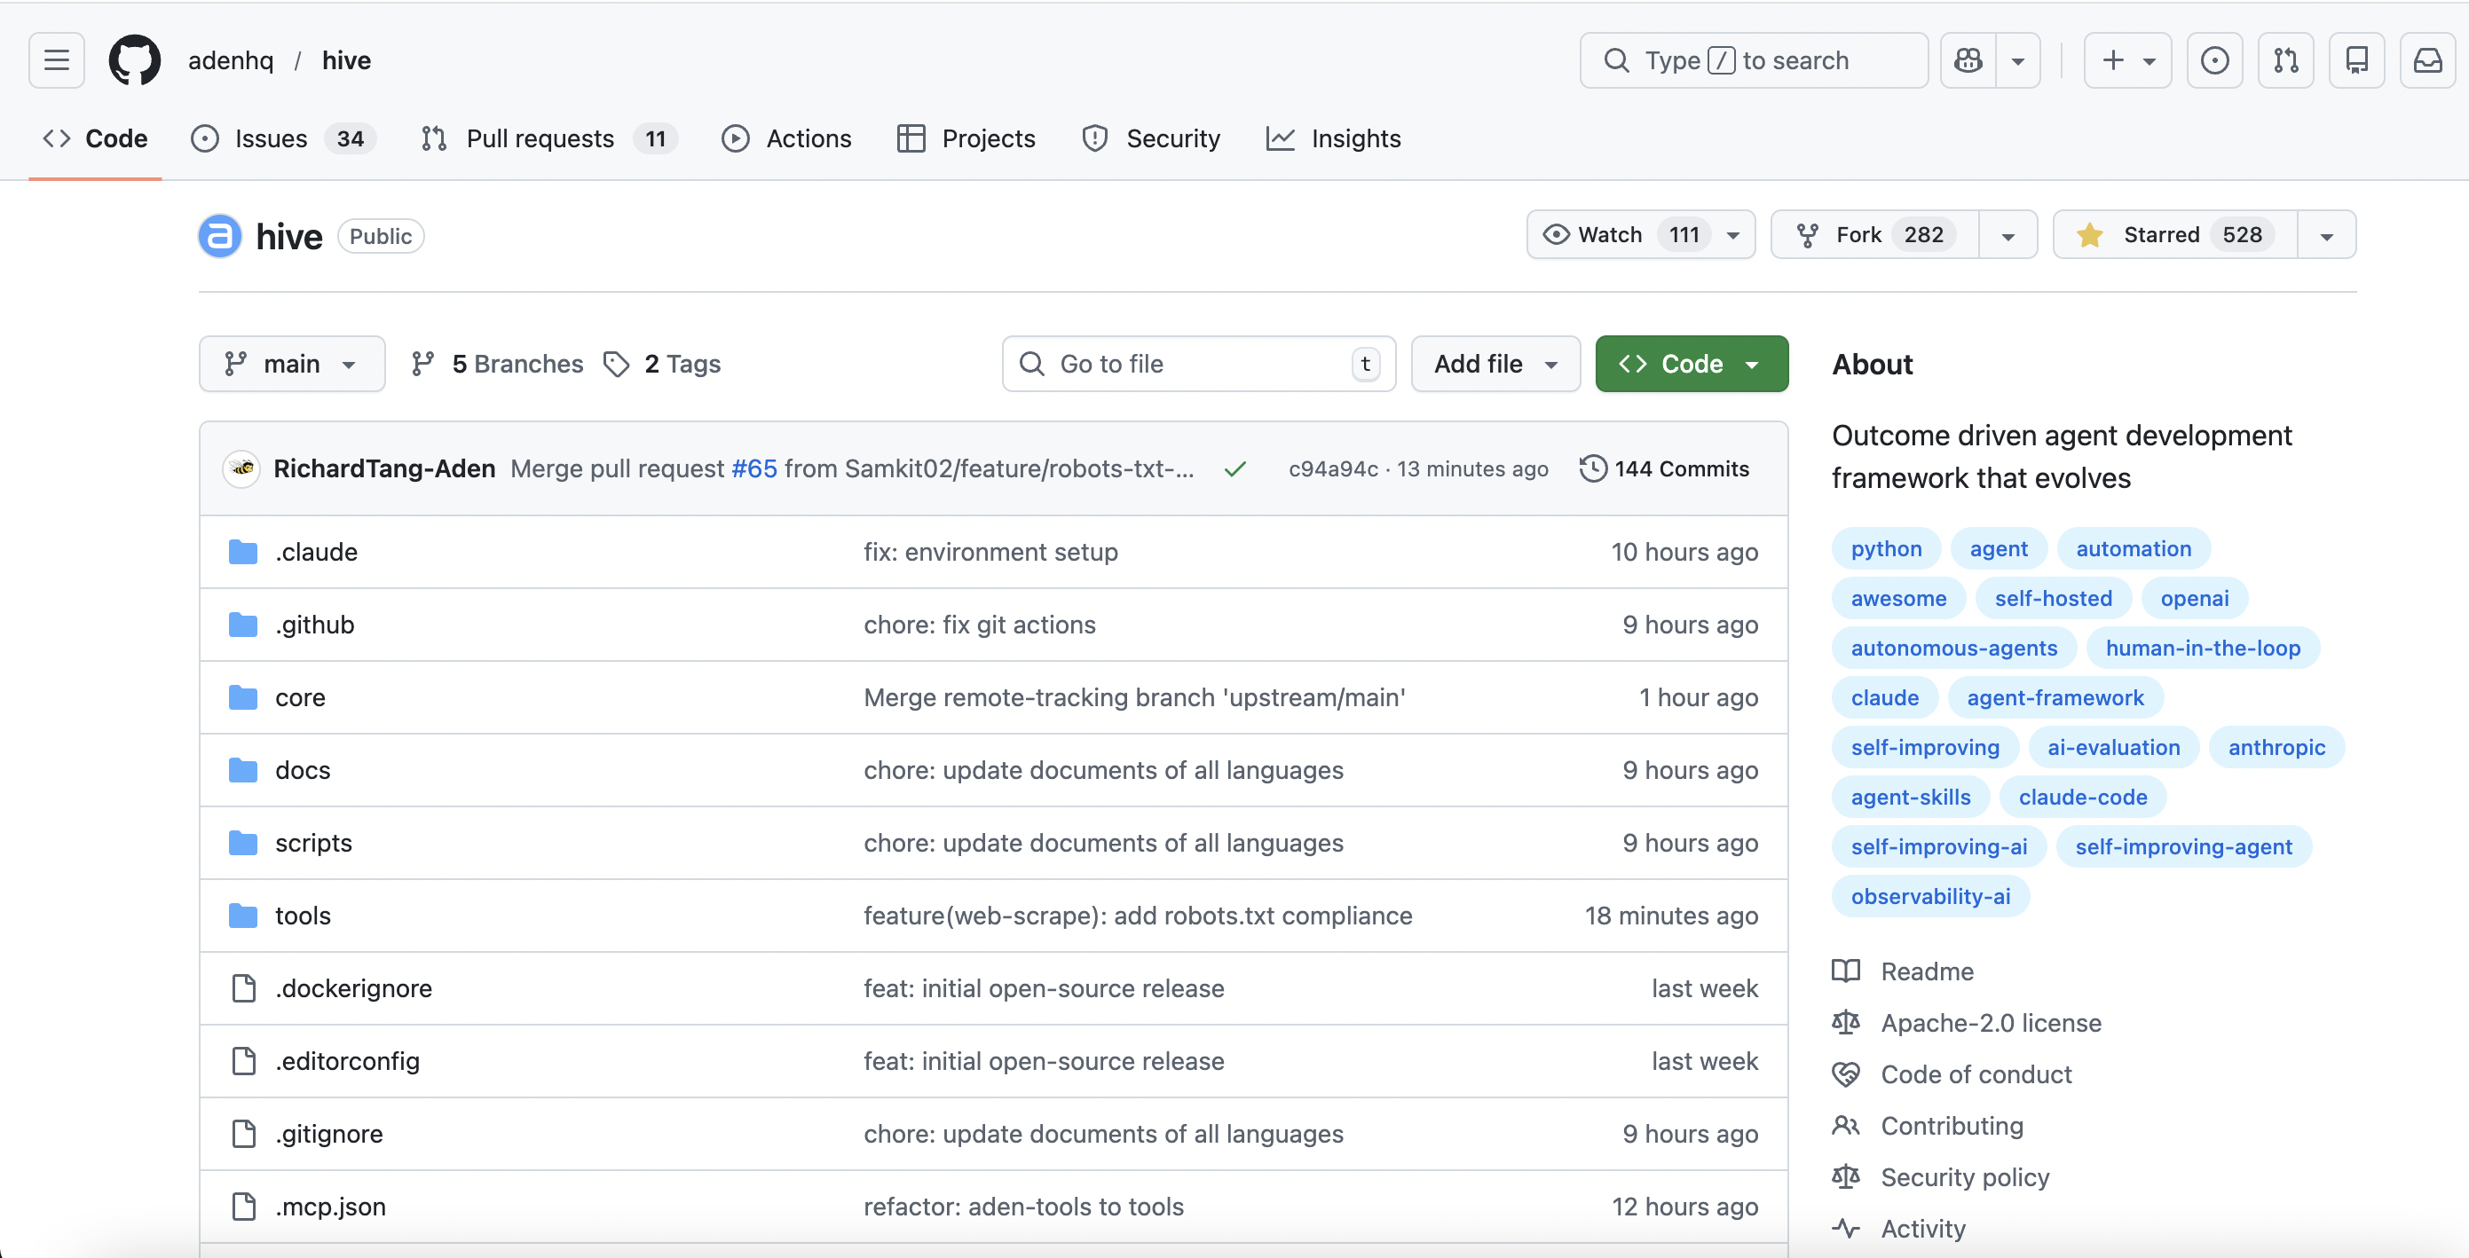Open the Copilot chat icon
The image size is (2469, 1258).
pyautogui.click(x=1968, y=60)
